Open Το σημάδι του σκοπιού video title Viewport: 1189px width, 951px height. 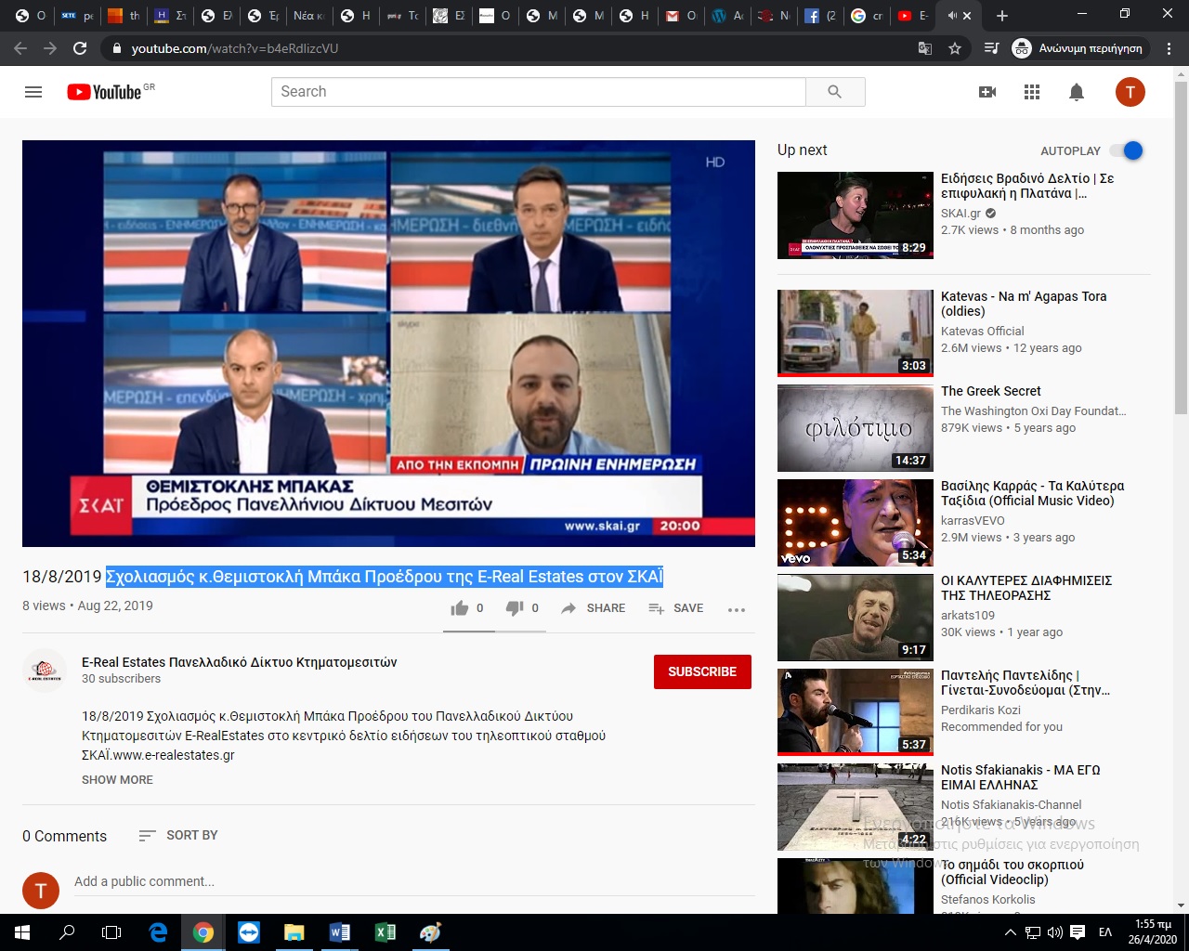click(1013, 872)
